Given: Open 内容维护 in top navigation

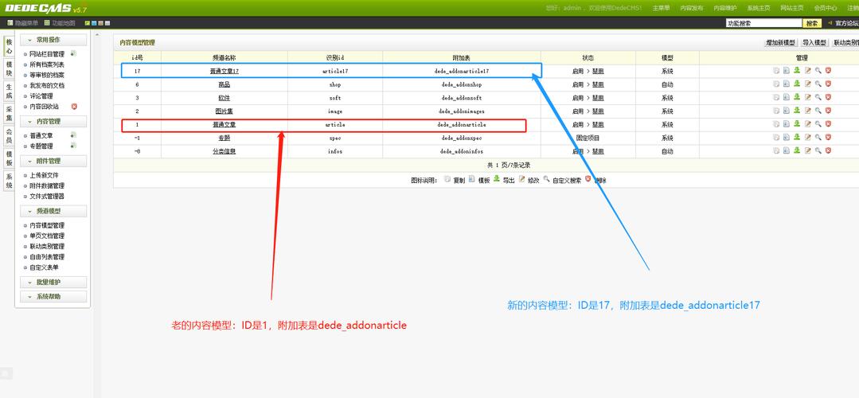Looking at the screenshot, I should pos(724,8).
